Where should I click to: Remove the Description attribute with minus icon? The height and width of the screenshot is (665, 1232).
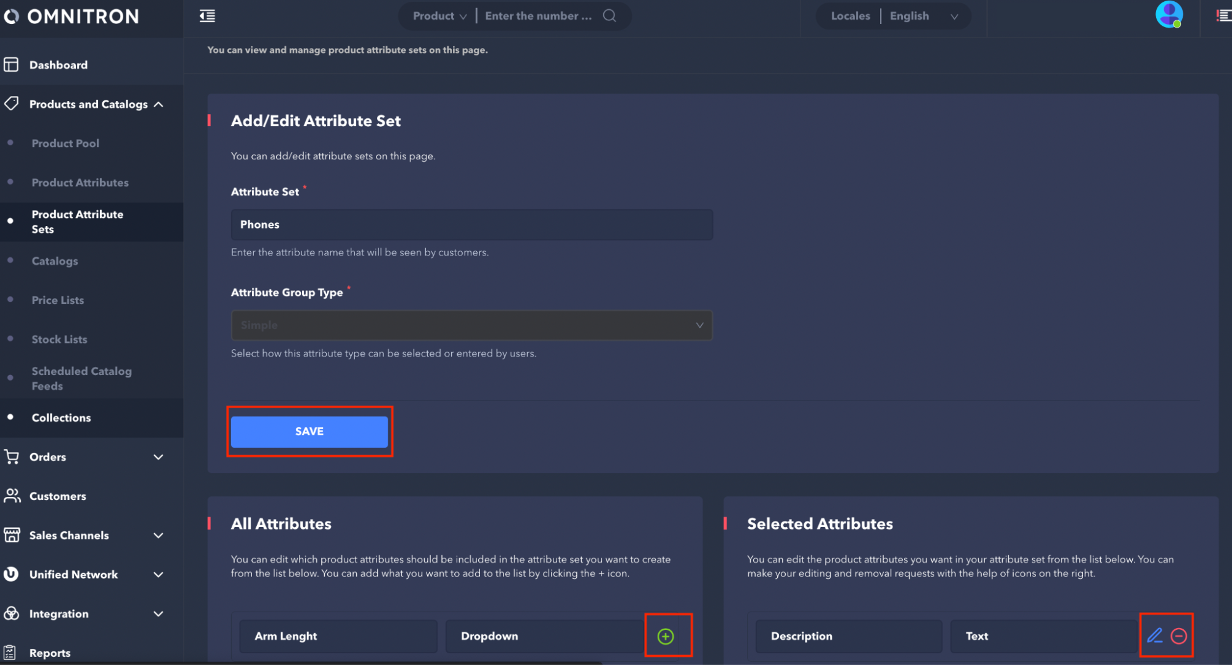1178,636
